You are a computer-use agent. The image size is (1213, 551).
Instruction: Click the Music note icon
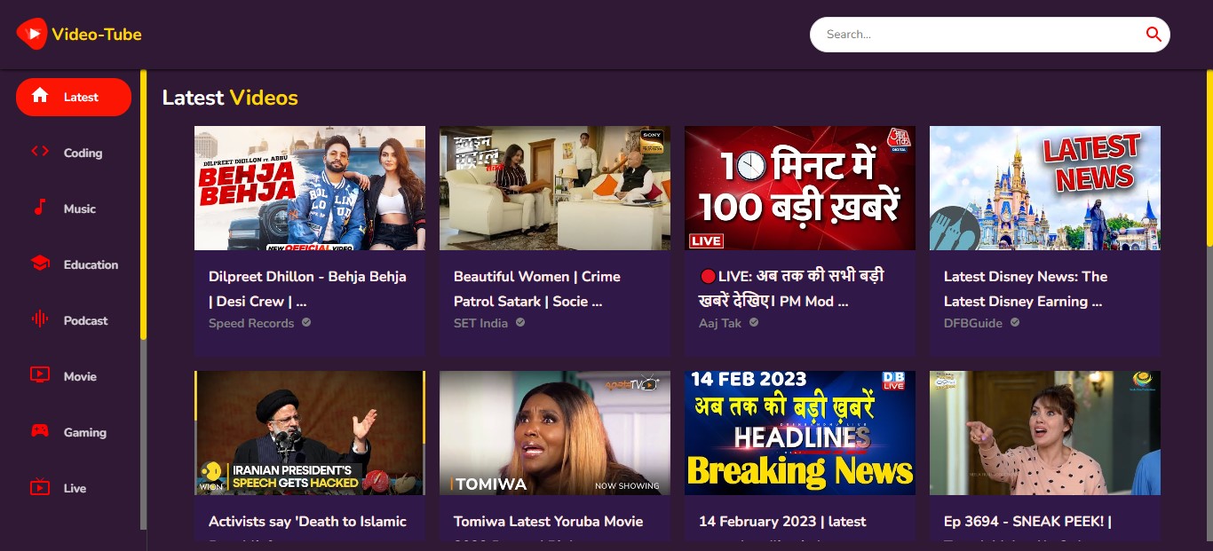(40, 208)
